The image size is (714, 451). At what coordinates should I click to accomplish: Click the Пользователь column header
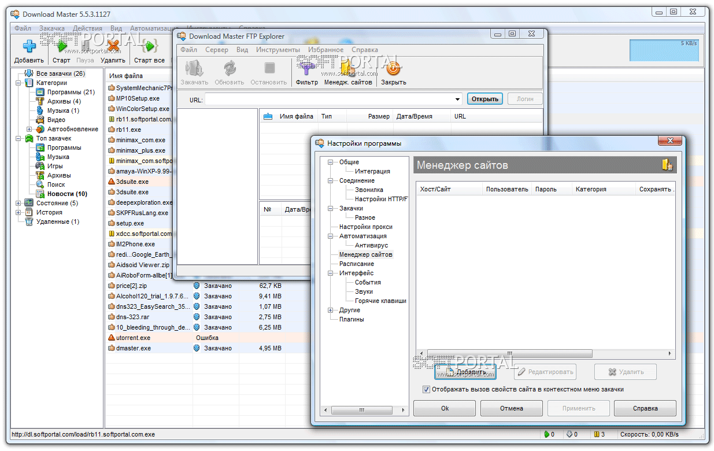[x=507, y=189]
